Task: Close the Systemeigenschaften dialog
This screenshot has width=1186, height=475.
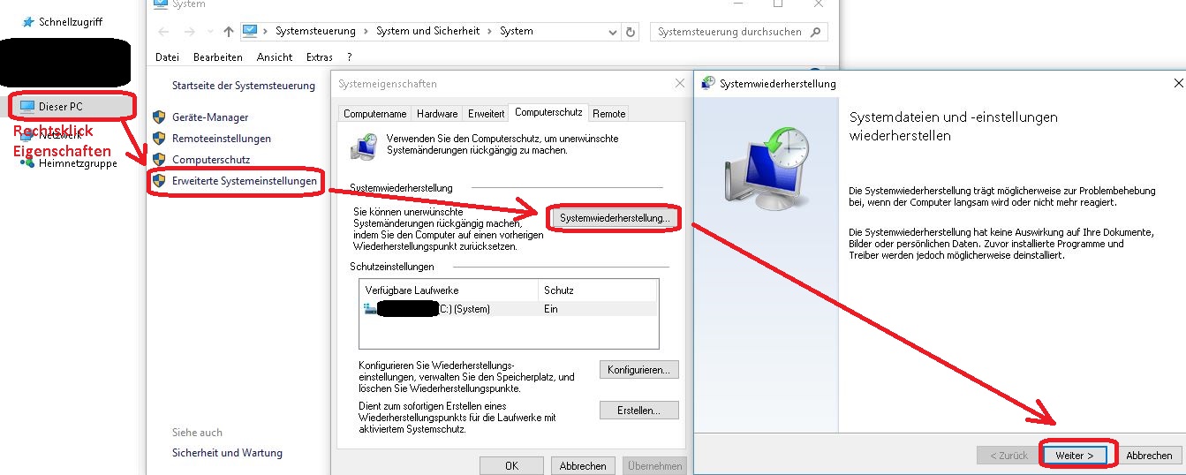Action: pyautogui.click(x=680, y=84)
